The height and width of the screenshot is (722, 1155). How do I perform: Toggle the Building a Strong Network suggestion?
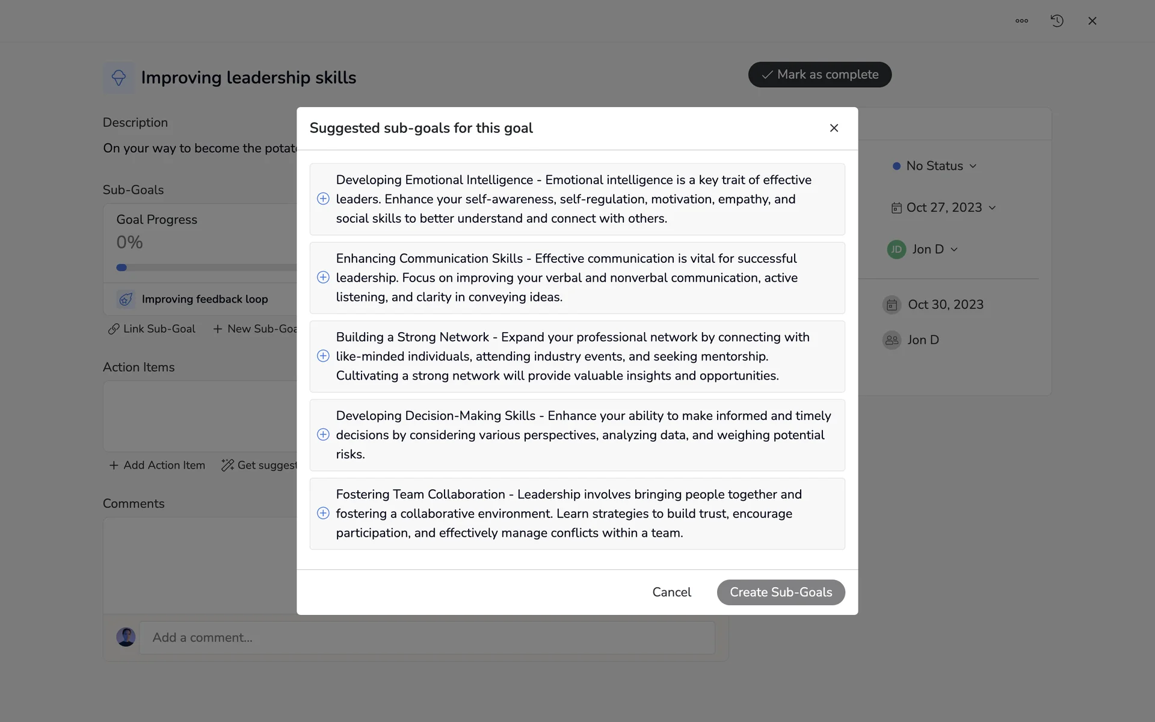[323, 356]
